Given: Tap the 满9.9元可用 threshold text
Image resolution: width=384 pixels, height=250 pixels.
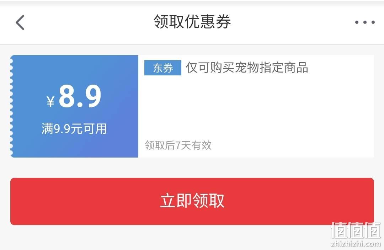Looking at the screenshot, I should click(x=74, y=129).
